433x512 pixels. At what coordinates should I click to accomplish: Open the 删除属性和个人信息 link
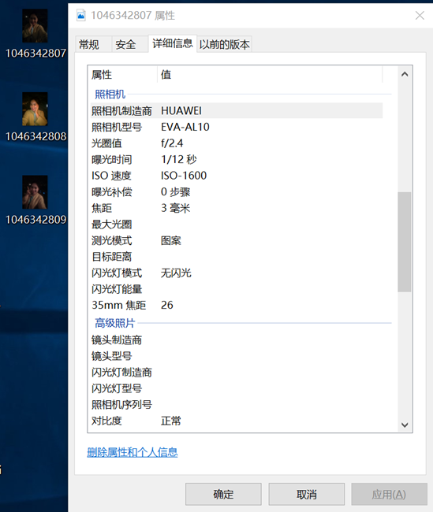133,452
